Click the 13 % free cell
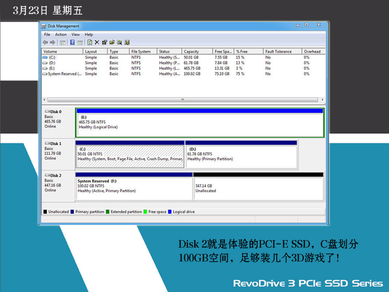 point(240,63)
